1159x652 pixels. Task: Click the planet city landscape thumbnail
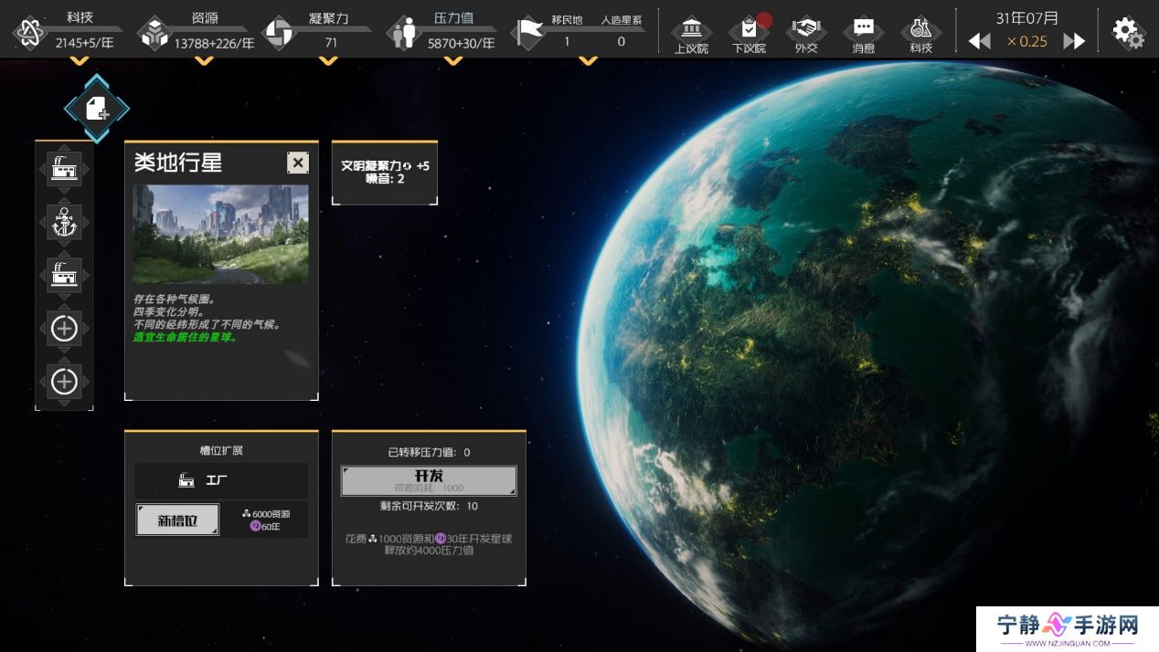220,234
